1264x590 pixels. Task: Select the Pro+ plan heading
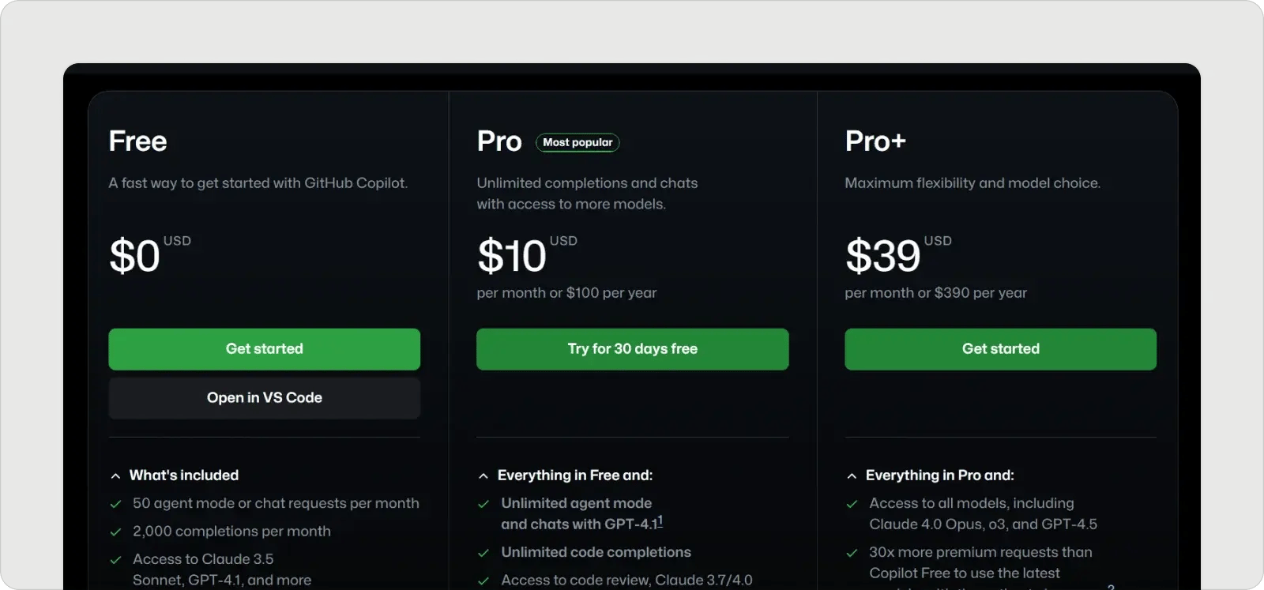(875, 141)
